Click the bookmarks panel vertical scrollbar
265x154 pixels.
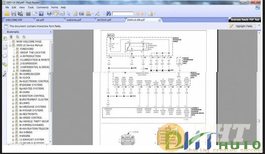[51, 91]
